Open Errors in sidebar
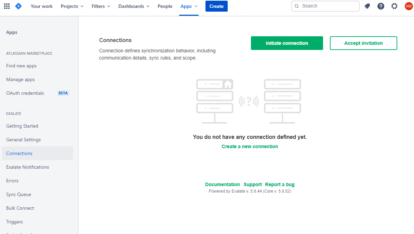This screenshot has width=414, height=234. (12, 181)
